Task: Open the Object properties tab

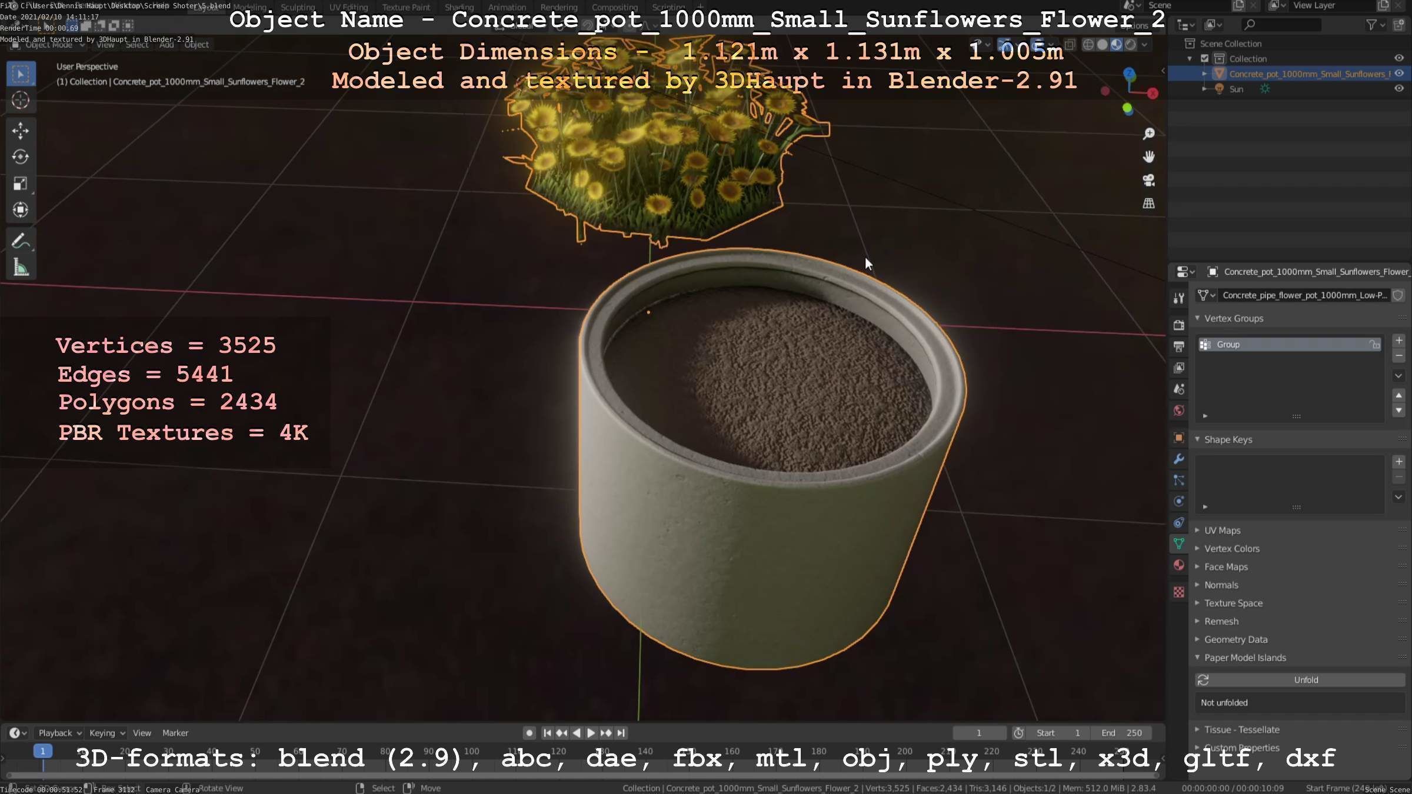Action: click(x=1178, y=438)
